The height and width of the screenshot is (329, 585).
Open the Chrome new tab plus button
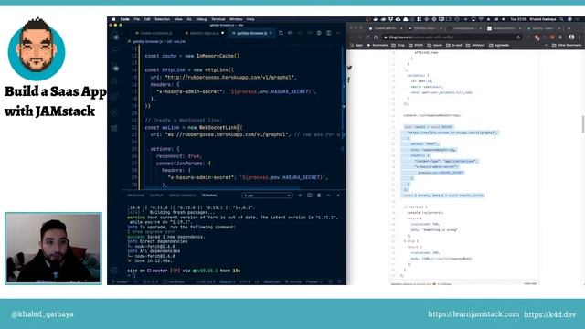[x=569, y=28]
